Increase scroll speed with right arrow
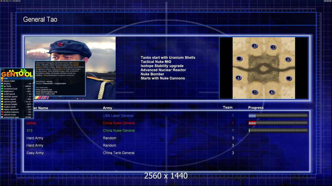Viewport: 332px width, 186px height. click(x=32, y=94)
